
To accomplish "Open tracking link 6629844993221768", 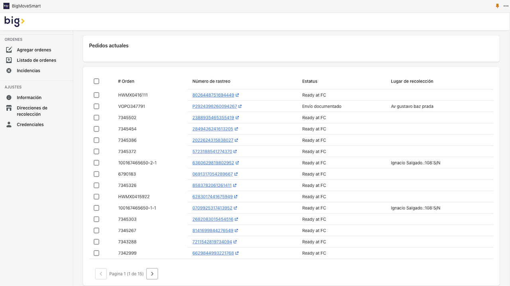I will pos(213,253).
